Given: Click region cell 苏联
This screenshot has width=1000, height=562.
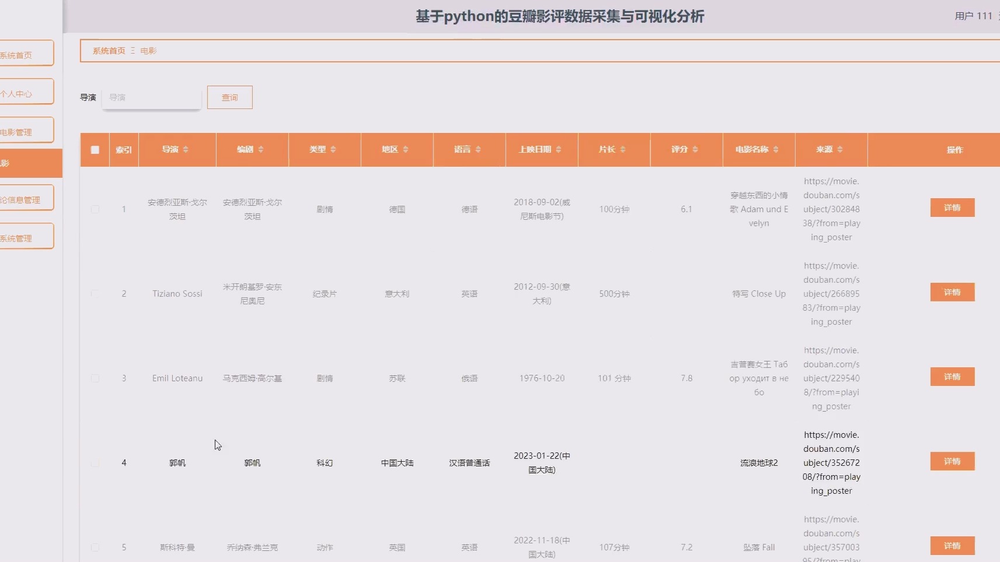Looking at the screenshot, I should [x=397, y=378].
